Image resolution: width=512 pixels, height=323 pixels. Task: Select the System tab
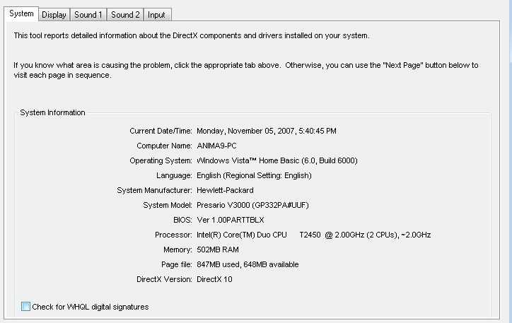(x=21, y=13)
